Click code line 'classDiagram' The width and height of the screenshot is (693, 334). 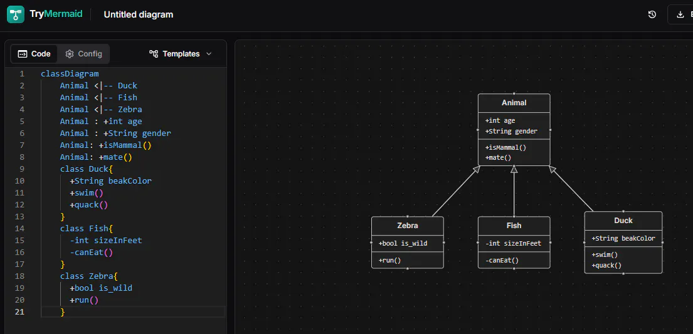pyautogui.click(x=70, y=74)
